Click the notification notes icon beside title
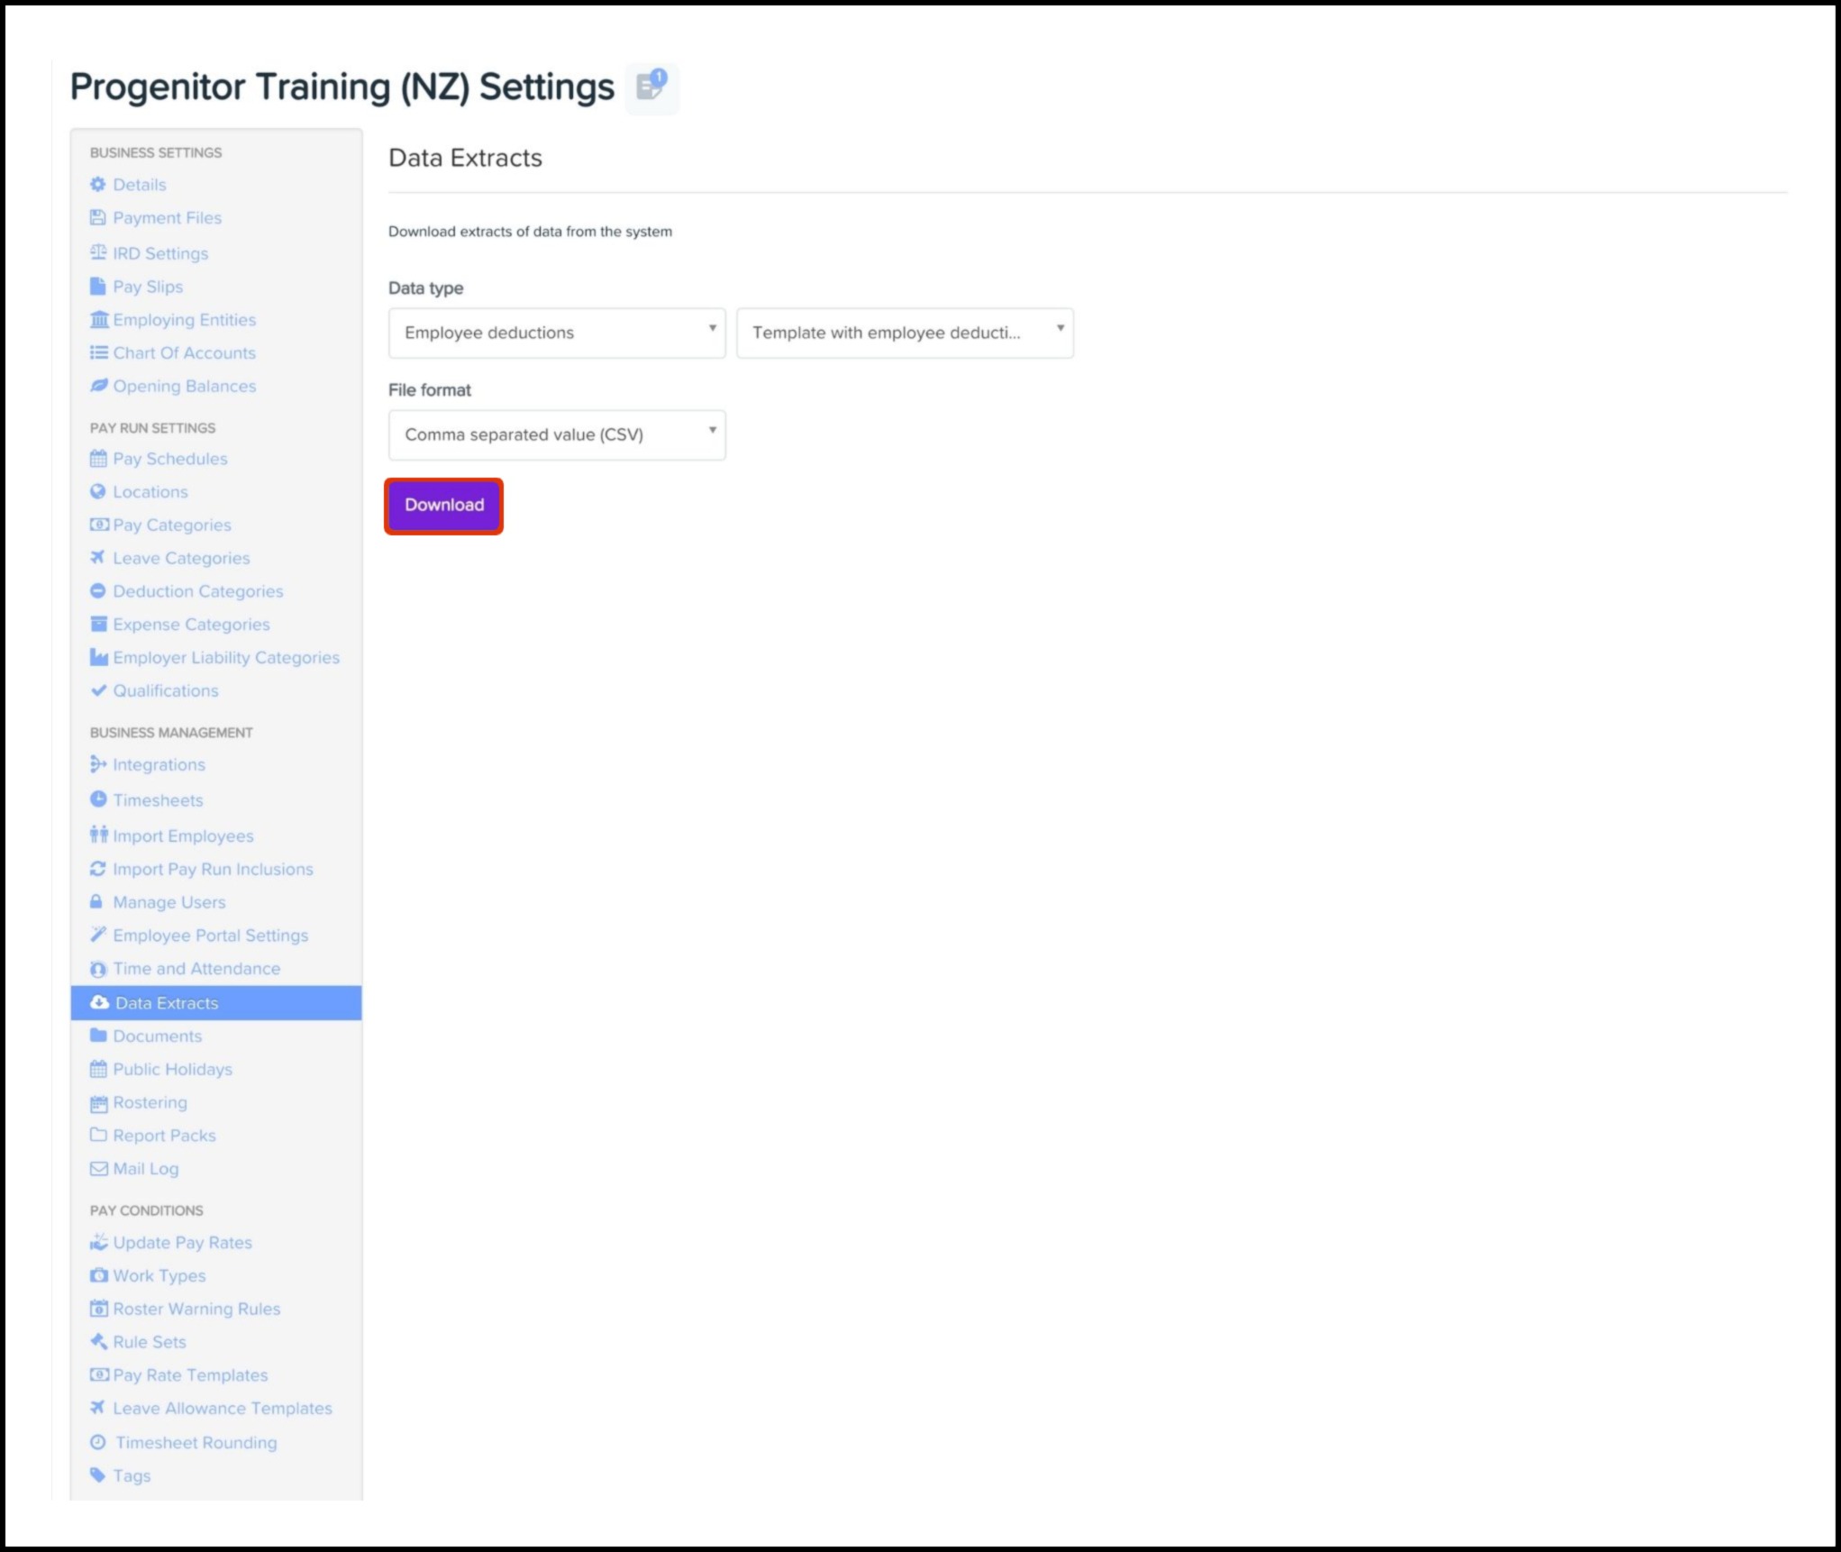This screenshot has height=1552, width=1841. [652, 87]
